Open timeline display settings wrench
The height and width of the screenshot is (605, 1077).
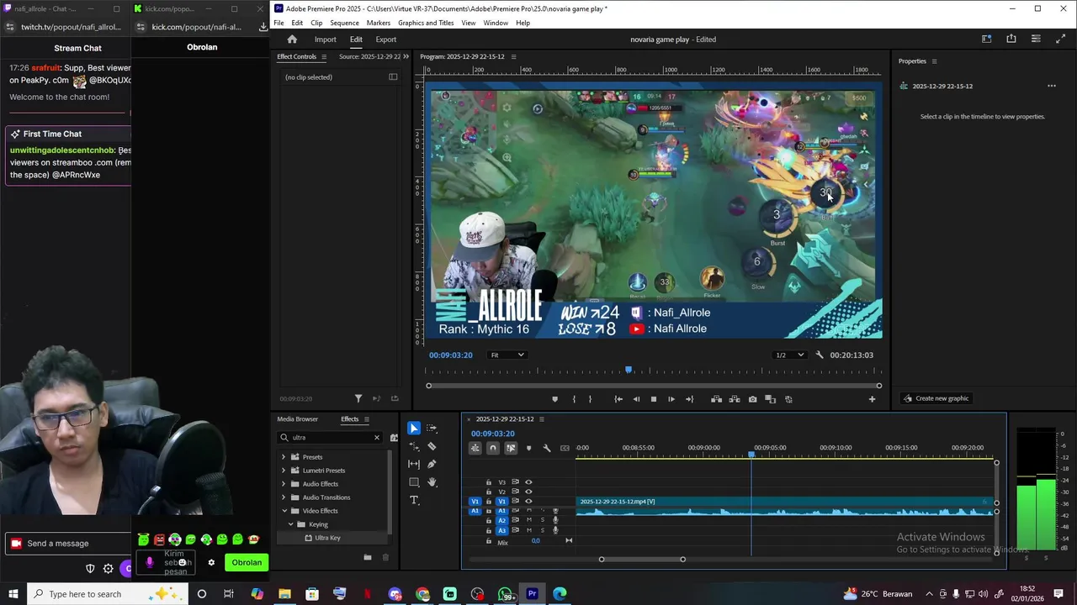(x=547, y=448)
